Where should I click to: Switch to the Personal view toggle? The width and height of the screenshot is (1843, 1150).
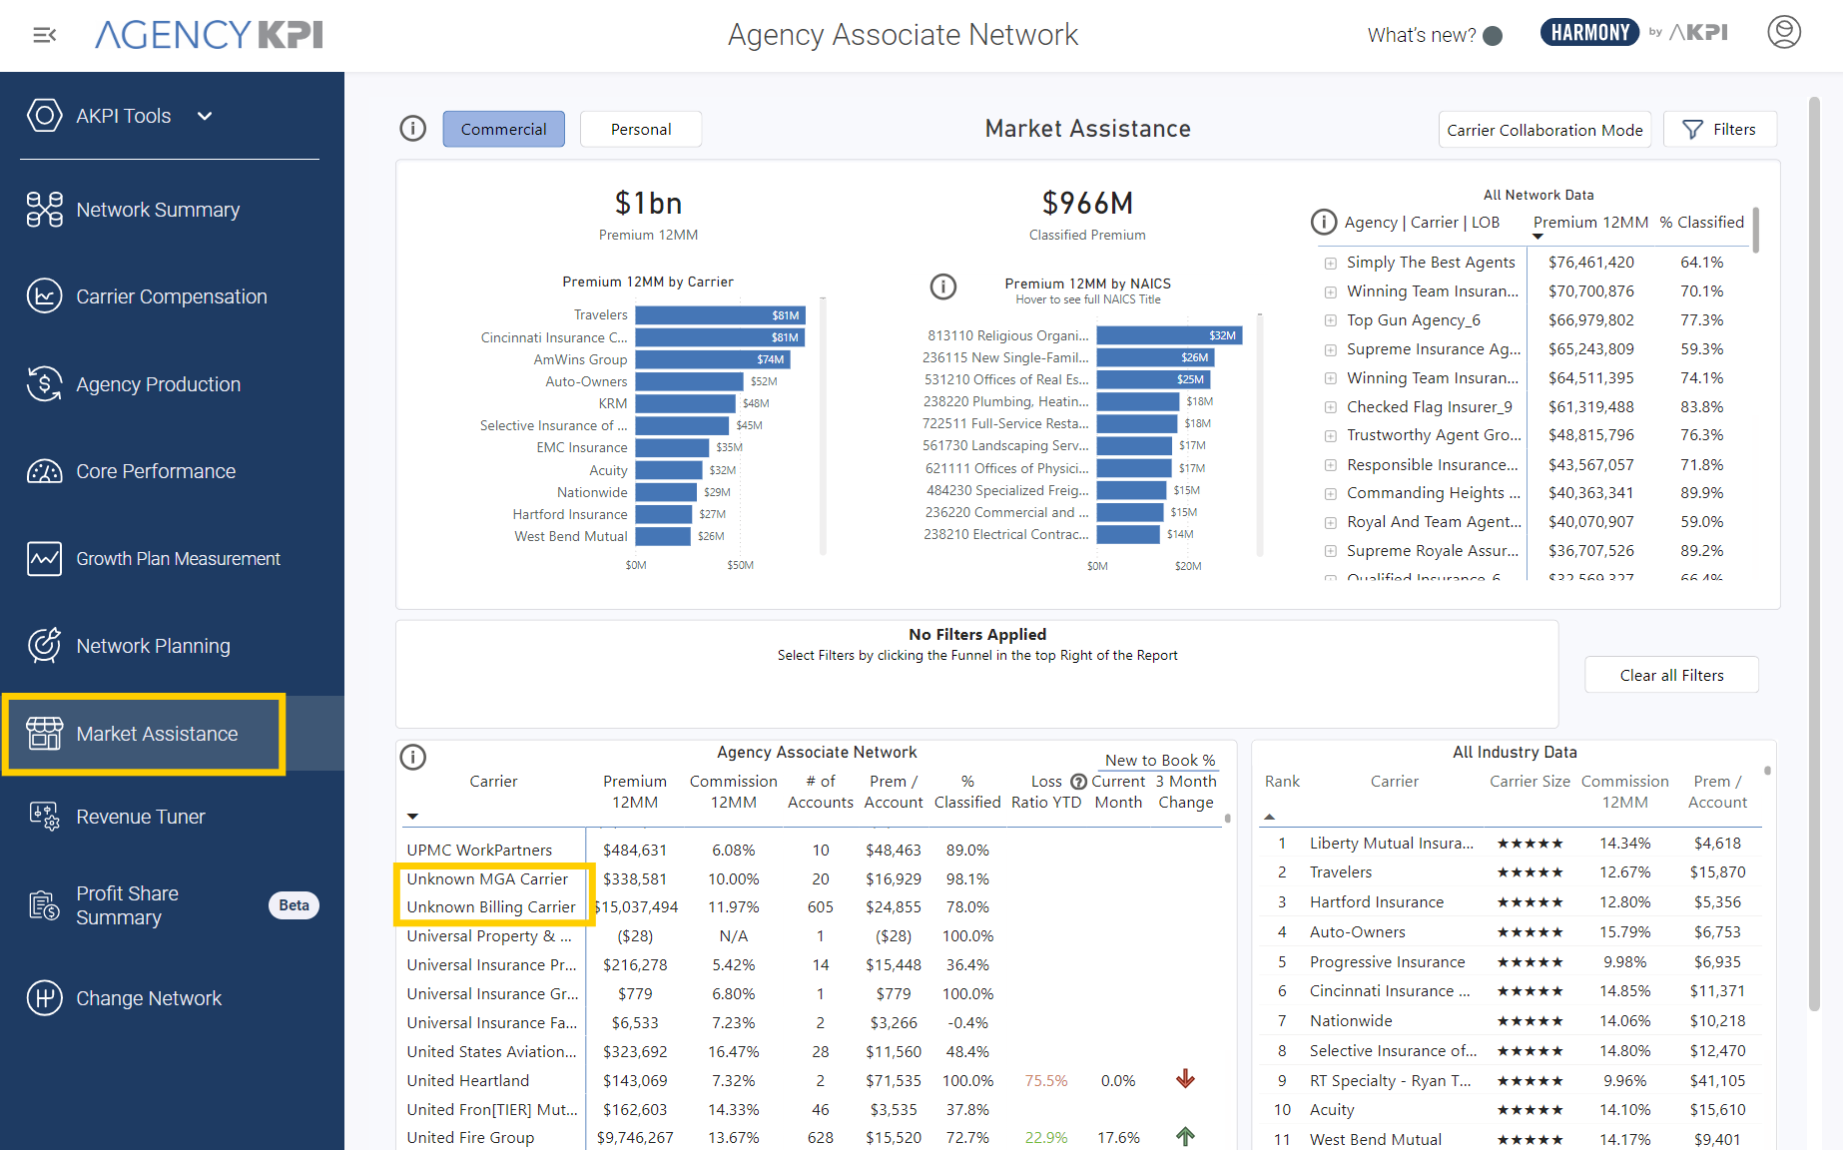tap(640, 130)
